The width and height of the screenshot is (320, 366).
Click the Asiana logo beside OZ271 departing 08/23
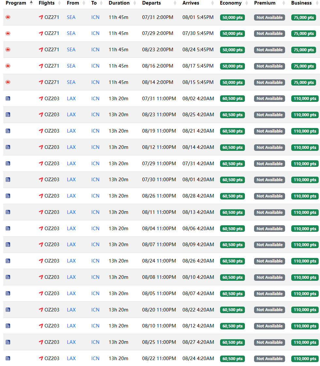[x=41, y=50]
